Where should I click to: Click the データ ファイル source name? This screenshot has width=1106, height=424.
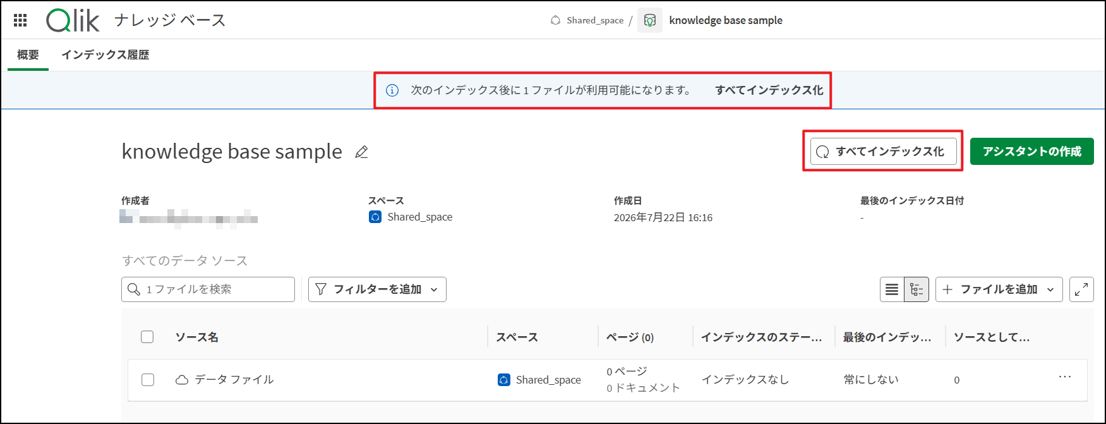pyautogui.click(x=234, y=380)
